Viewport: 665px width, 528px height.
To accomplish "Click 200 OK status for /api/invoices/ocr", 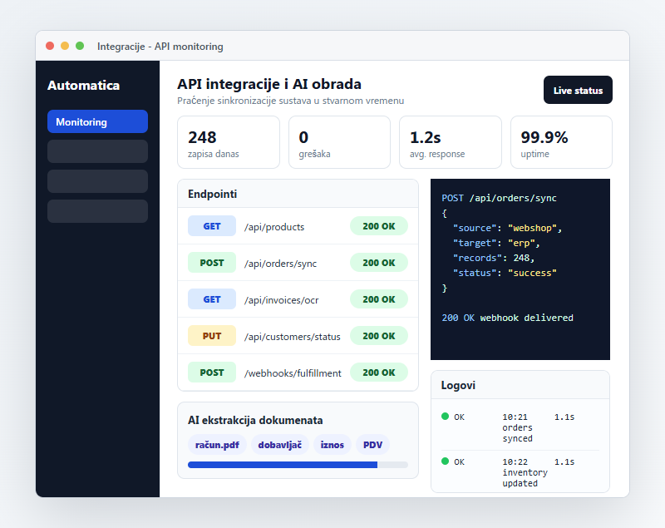I will click(x=379, y=299).
